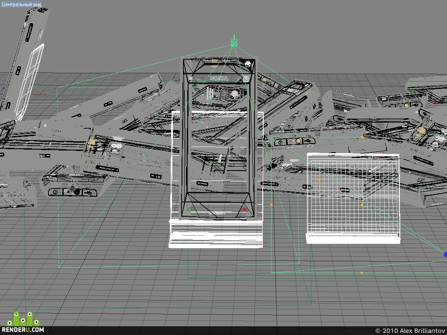Click the green call button on the phone
This screenshot has height=335, width=447.
point(191,210)
